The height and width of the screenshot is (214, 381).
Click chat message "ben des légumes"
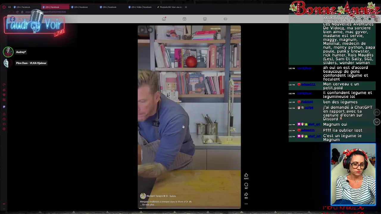[340, 102]
